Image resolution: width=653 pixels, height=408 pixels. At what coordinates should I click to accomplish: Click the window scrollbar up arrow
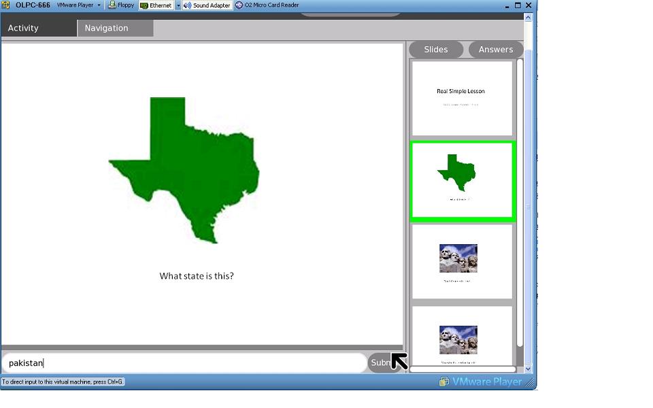528,18
